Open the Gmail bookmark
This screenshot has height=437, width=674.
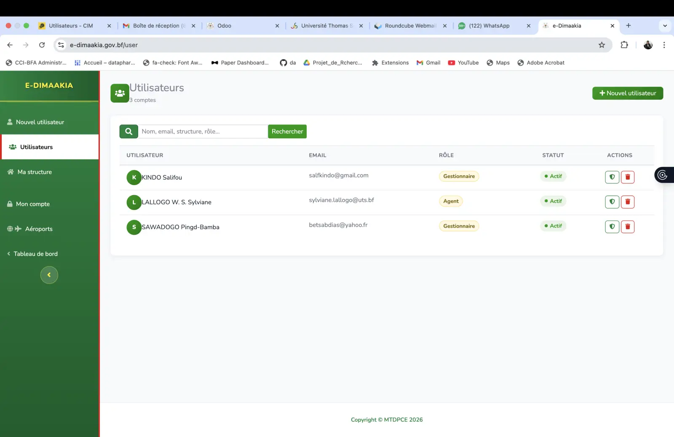click(428, 63)
